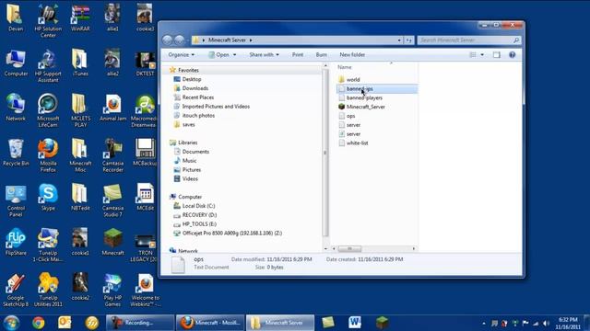Click the Explorer forward navigation arrow
This screenshot has height=331, width=590.
pos(180,40)
